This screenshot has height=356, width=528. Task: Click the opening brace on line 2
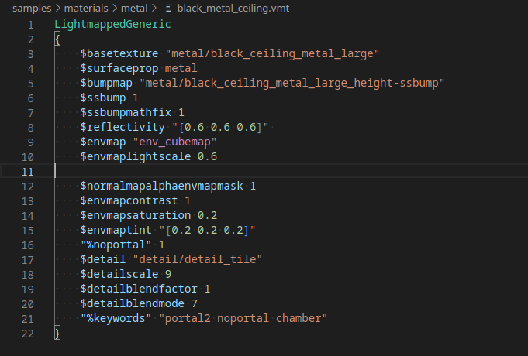(57, 39)
